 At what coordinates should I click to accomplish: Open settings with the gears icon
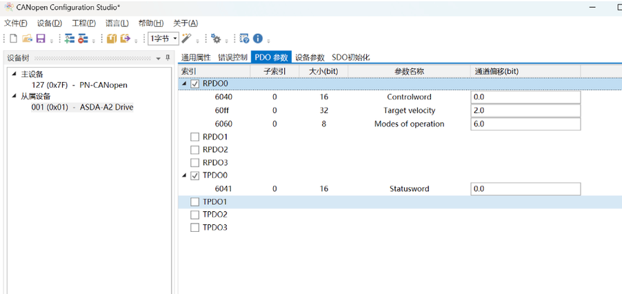[x=216, y=39]
